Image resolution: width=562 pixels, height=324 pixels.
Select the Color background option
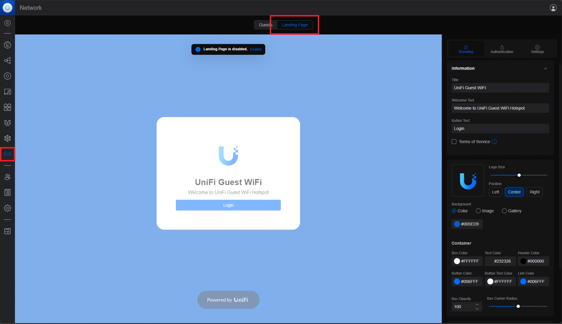tap(454, 211)
